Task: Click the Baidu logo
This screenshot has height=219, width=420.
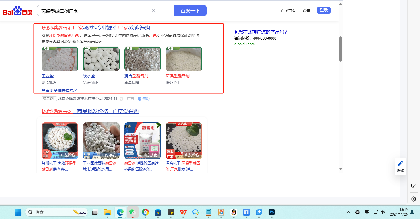Action: click(17, 11)
